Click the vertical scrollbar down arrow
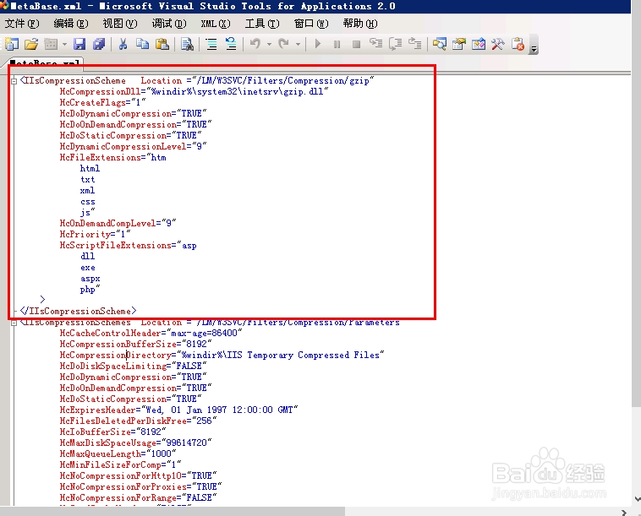The width and height of the screenshot is (641, 516). click(637, 499)
